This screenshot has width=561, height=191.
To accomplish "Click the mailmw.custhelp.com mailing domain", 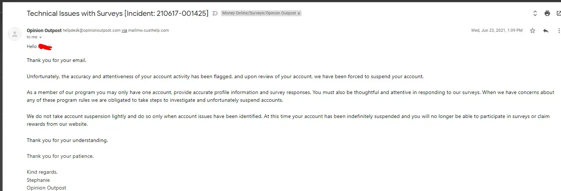I will (x=149, y=31).
